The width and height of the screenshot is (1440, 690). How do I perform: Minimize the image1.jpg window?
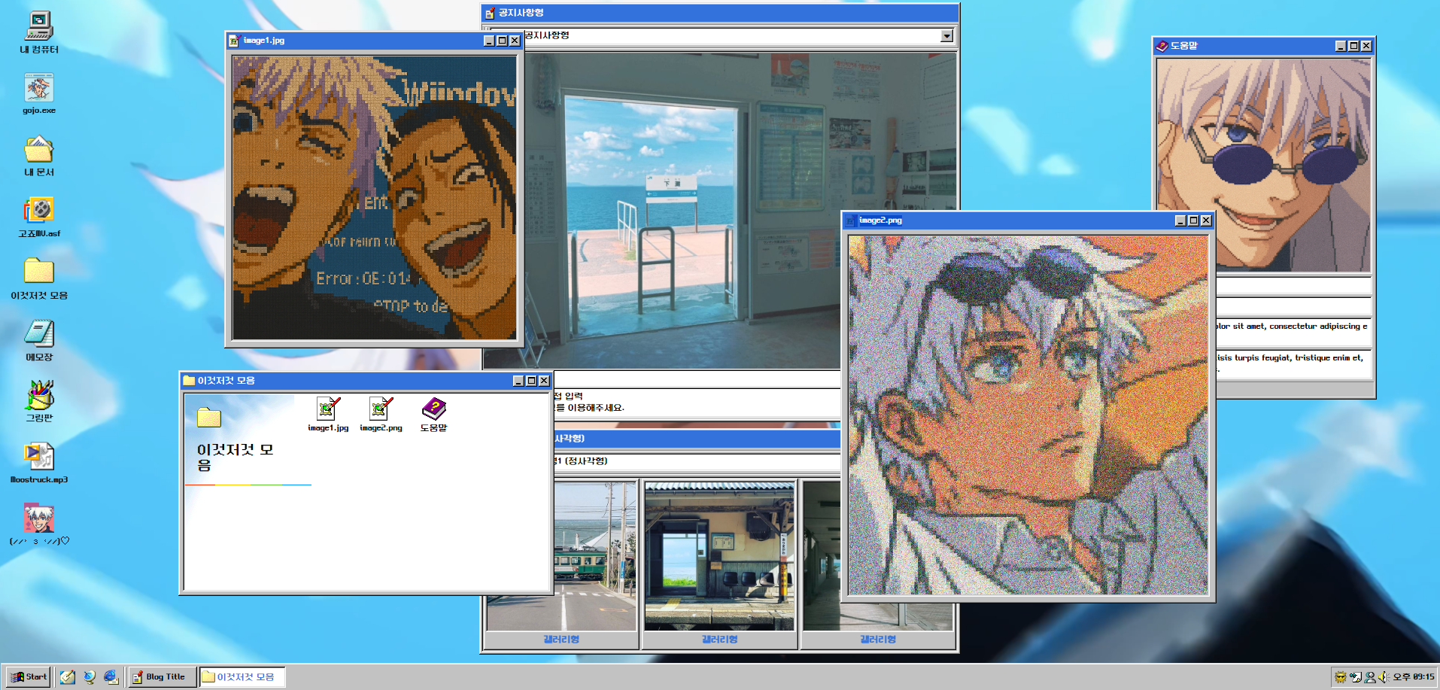tap(489, 41)
